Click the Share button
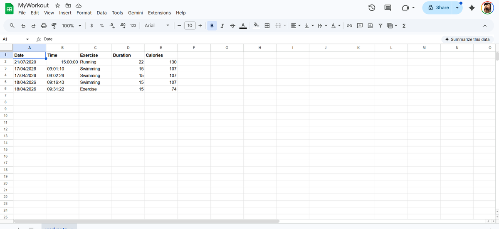Screen dimensions: 499x229 438,7
